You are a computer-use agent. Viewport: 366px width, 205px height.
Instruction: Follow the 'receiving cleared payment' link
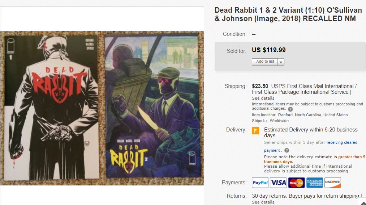pyautogui.click(x=342, y=142)
